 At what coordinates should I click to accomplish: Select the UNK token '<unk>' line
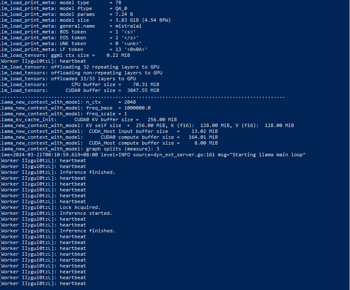(x=71, y=43)
